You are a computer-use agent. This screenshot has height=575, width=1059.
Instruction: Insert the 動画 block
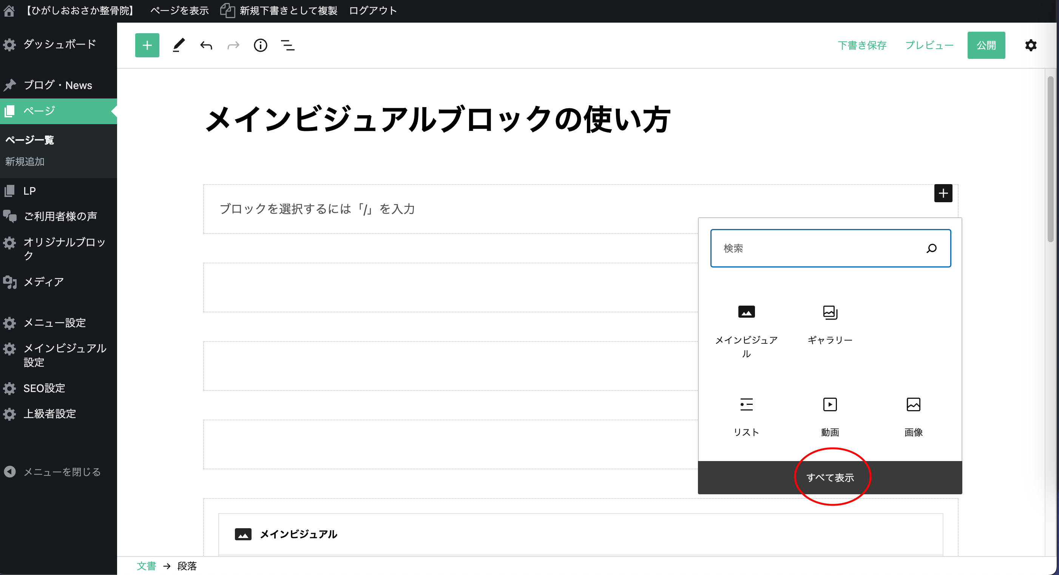830,416
